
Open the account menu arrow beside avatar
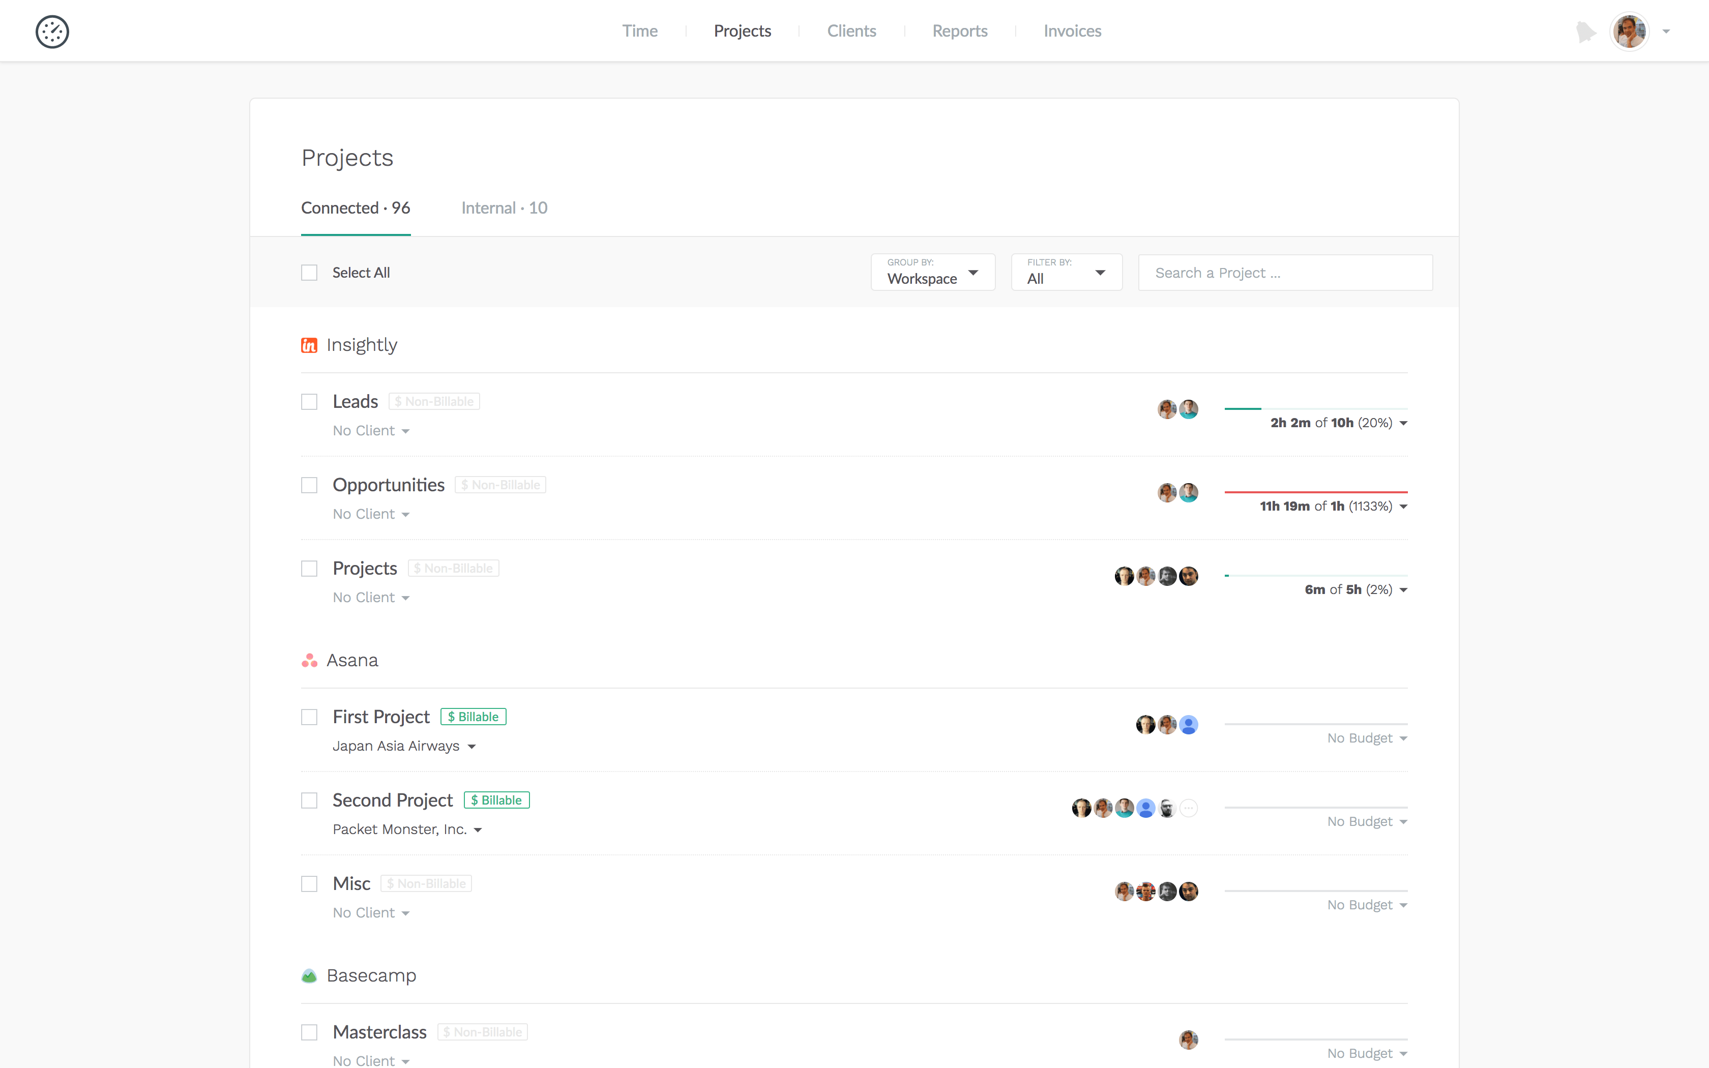1666,32
